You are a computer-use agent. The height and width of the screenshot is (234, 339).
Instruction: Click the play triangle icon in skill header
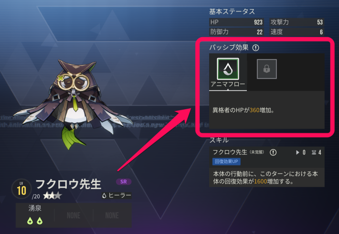[297, 153]
